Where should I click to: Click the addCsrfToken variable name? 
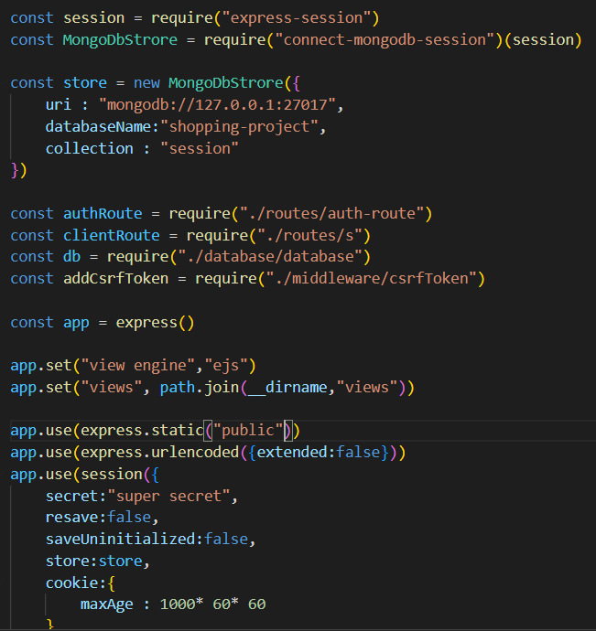[x=116, y=279]
